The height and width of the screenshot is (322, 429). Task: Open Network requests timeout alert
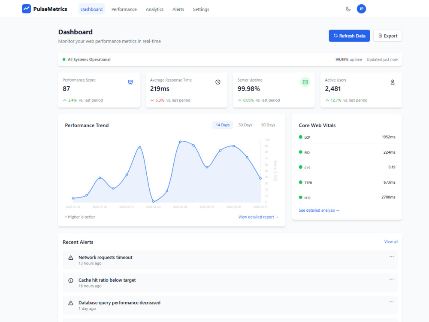(x=230, y=260)
